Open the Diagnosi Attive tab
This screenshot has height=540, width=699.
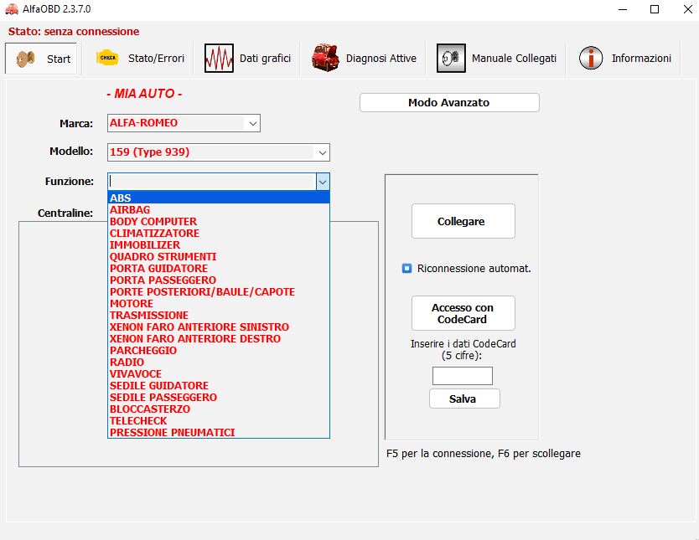tap(364, 59)
